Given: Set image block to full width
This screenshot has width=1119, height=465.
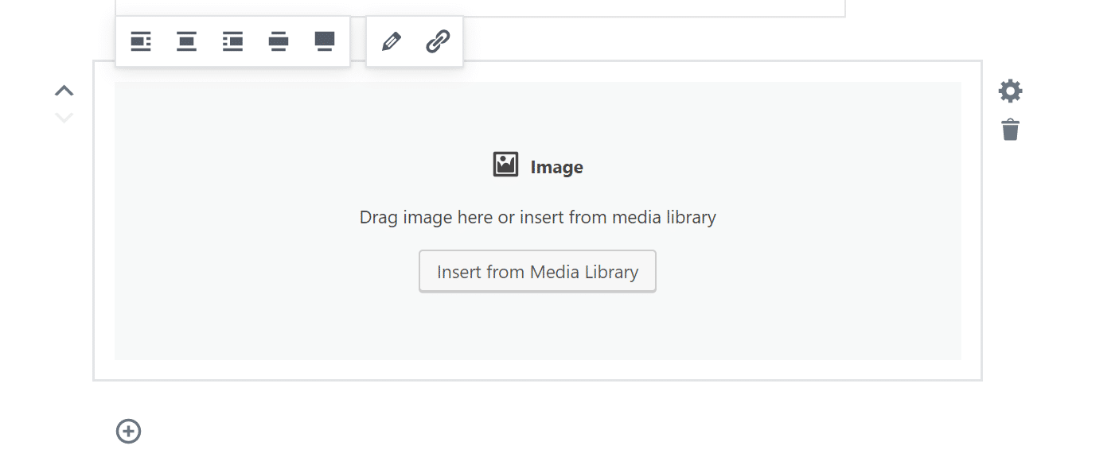Looking at the screenshot, I should [x=324, y=41].
